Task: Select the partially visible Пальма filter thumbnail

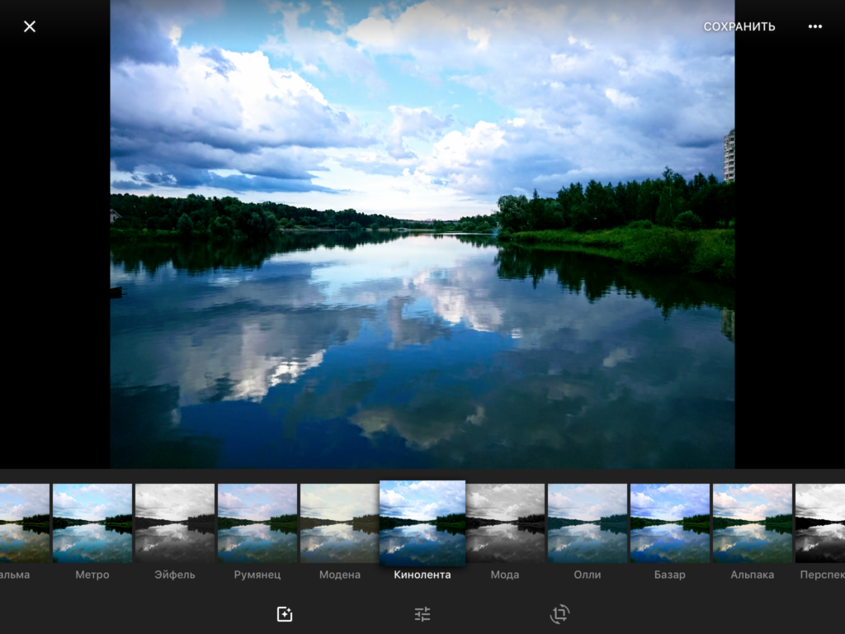Action: point(24,523)
